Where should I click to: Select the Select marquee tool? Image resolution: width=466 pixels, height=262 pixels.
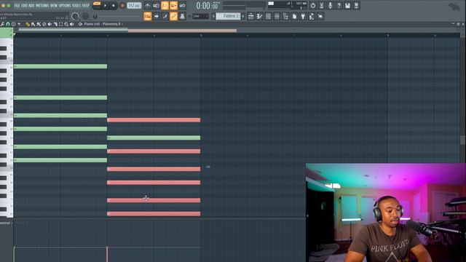coord(61,24)
